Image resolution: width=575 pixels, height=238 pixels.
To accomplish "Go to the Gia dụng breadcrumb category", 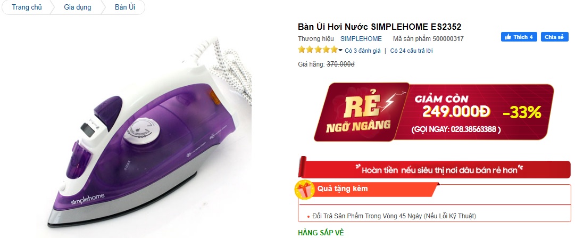I will [x=77, y=7].
